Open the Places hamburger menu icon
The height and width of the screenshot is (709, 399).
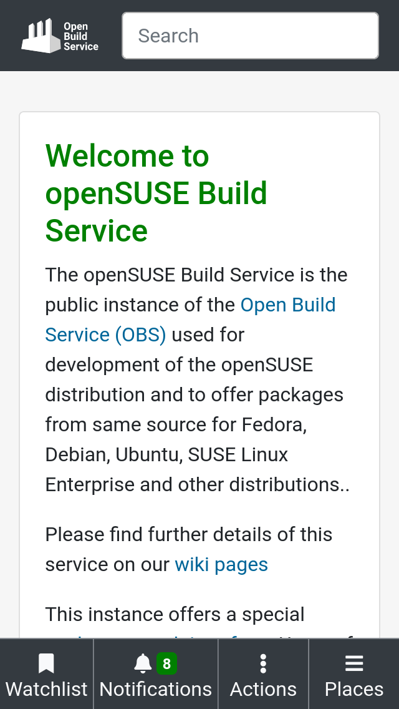pos(354,663)
